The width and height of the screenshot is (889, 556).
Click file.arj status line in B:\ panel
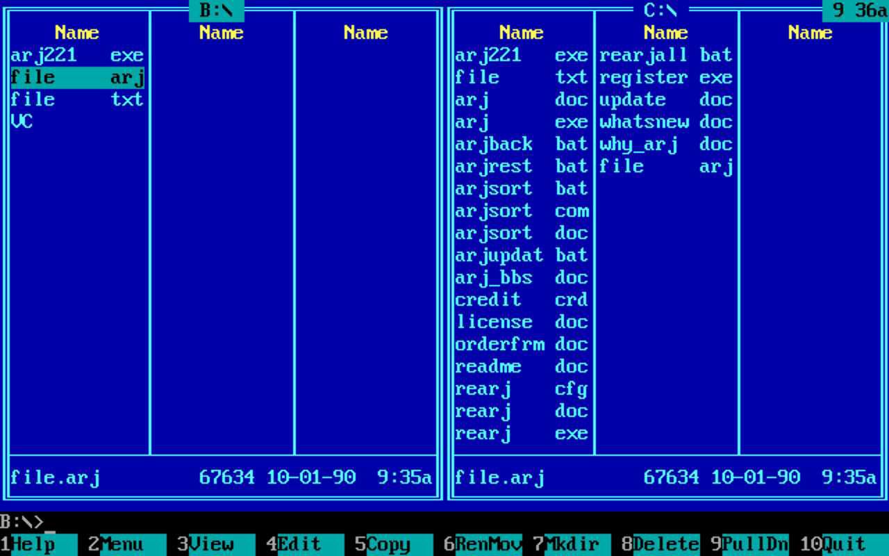(x=222, y=477)
